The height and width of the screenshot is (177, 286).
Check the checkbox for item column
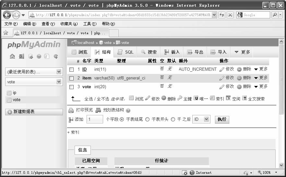tap(71, 78)
